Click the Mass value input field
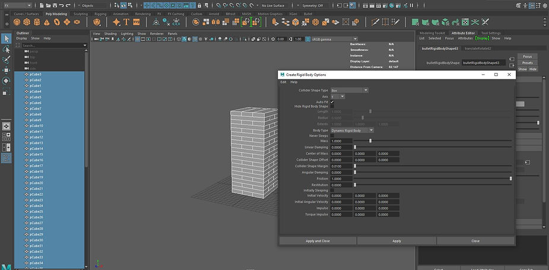The height and width of the screenshot is (270, 549). pyautogui.click(x=341, y=141)
